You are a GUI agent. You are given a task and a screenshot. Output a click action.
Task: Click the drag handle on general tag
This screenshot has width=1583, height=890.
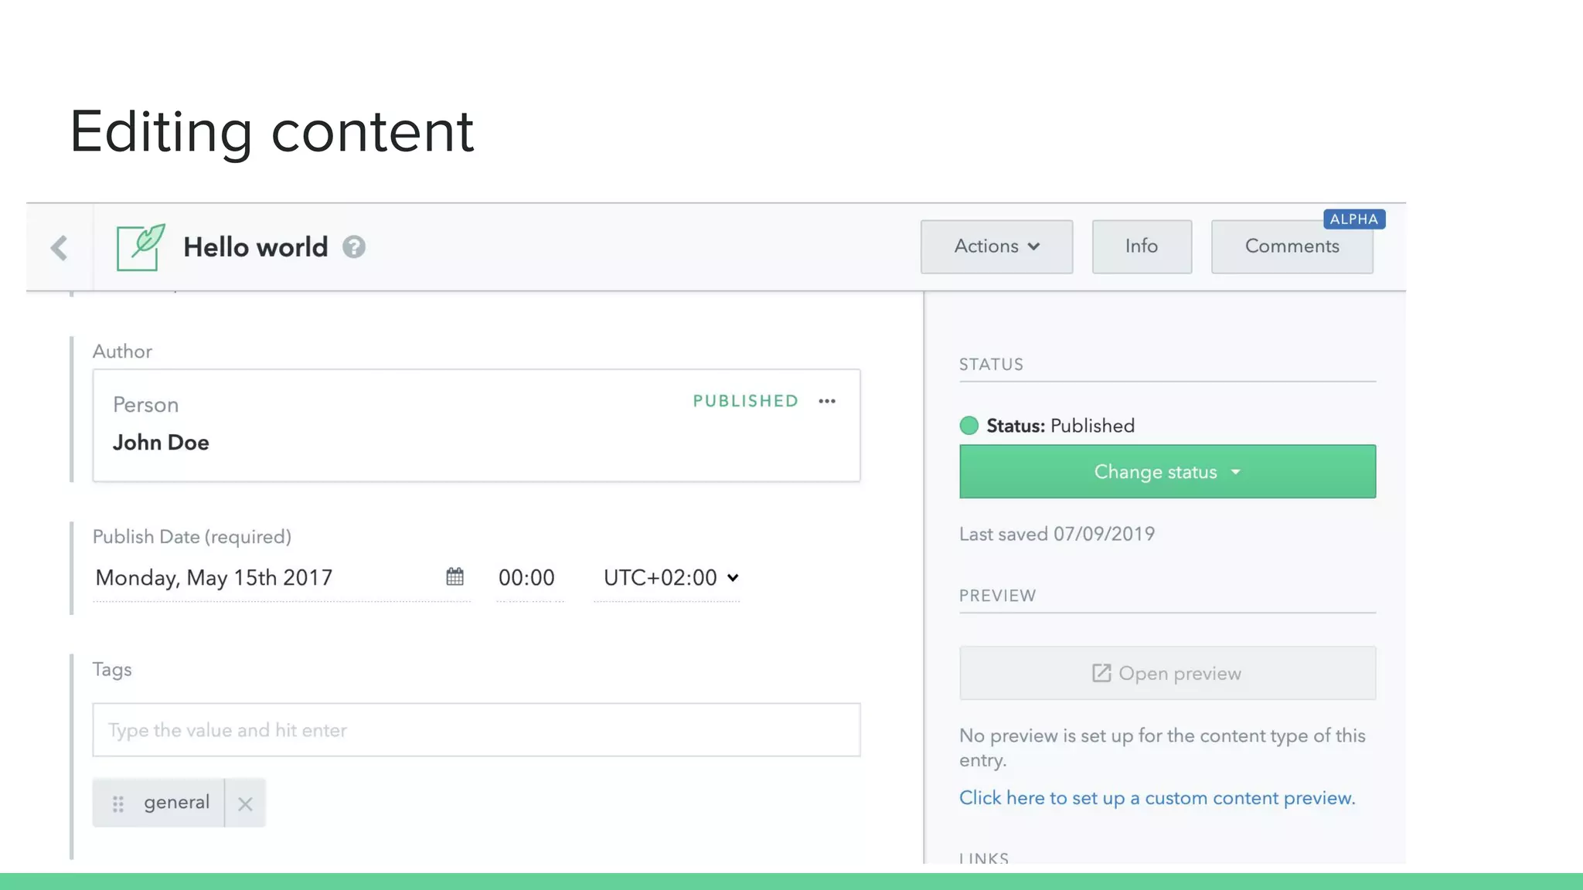point(118,803)
